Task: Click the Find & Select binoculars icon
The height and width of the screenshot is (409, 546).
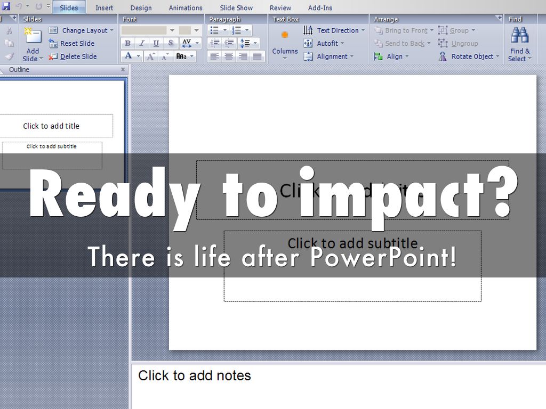Action: click(519, 36)
